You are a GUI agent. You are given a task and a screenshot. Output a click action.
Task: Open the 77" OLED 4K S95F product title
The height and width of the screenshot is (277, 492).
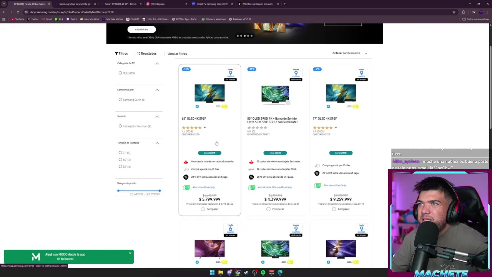[x=325, y=118]
